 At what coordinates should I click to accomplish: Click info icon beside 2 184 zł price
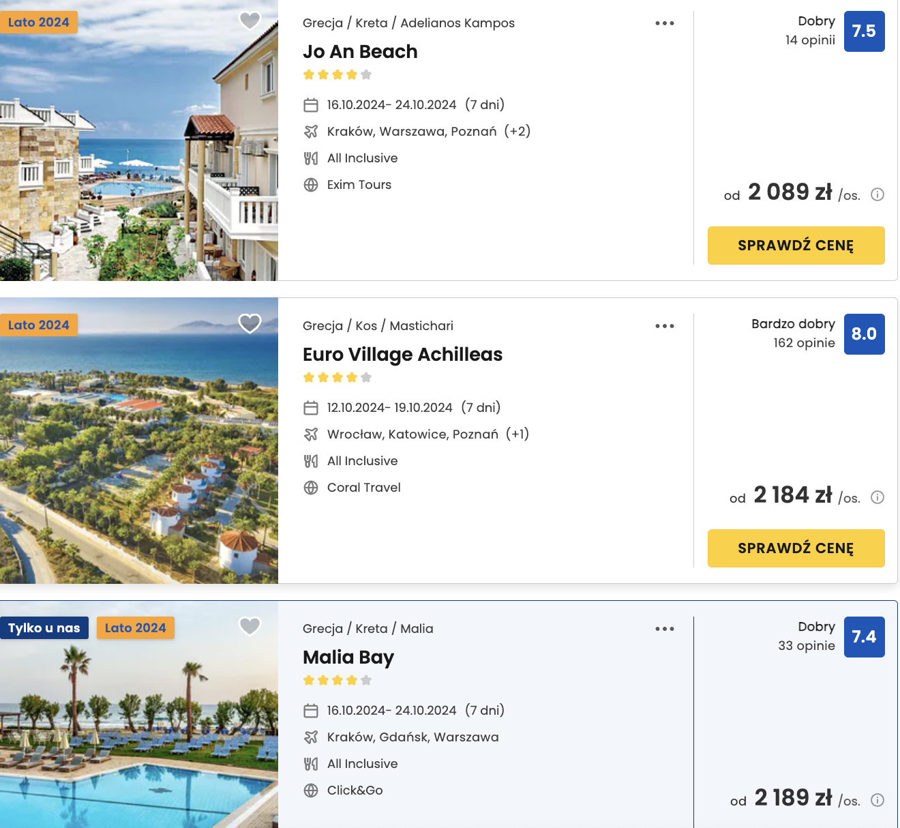pos(878,497)
